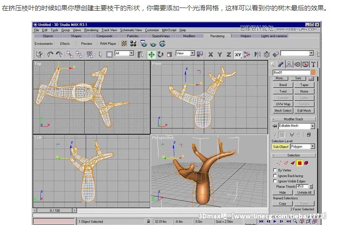Restrict transform to XY plane
The image size is (345, 225).
[x=238, y=54]
